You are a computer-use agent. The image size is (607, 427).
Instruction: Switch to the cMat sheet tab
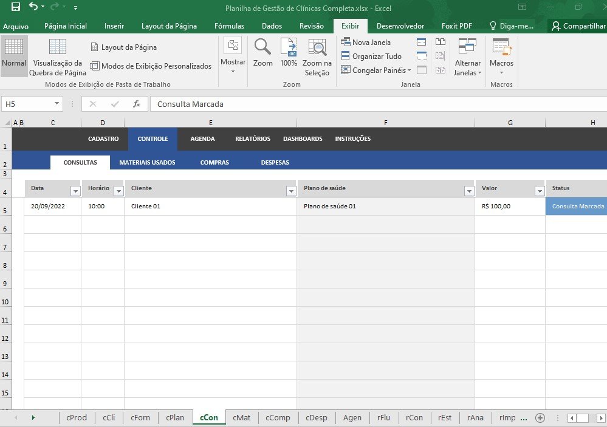[241, 417]
